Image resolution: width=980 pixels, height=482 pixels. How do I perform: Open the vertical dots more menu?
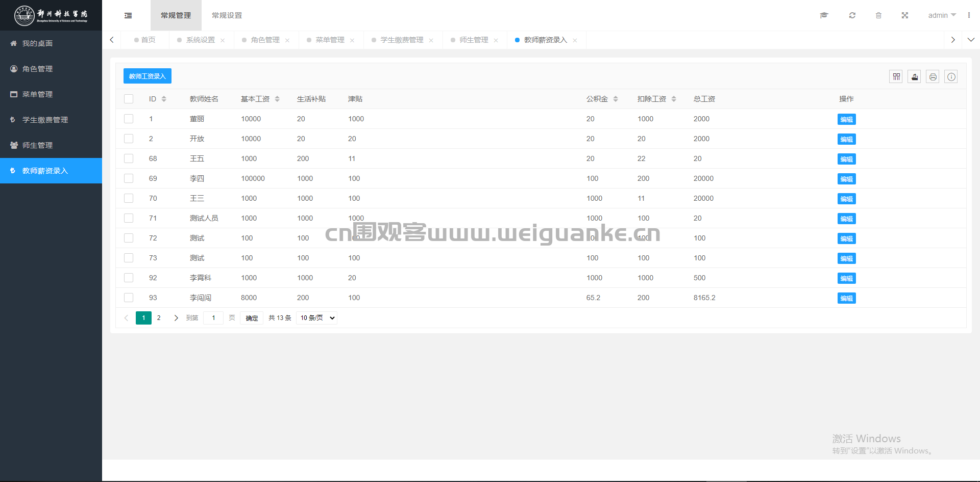[969, 15]
